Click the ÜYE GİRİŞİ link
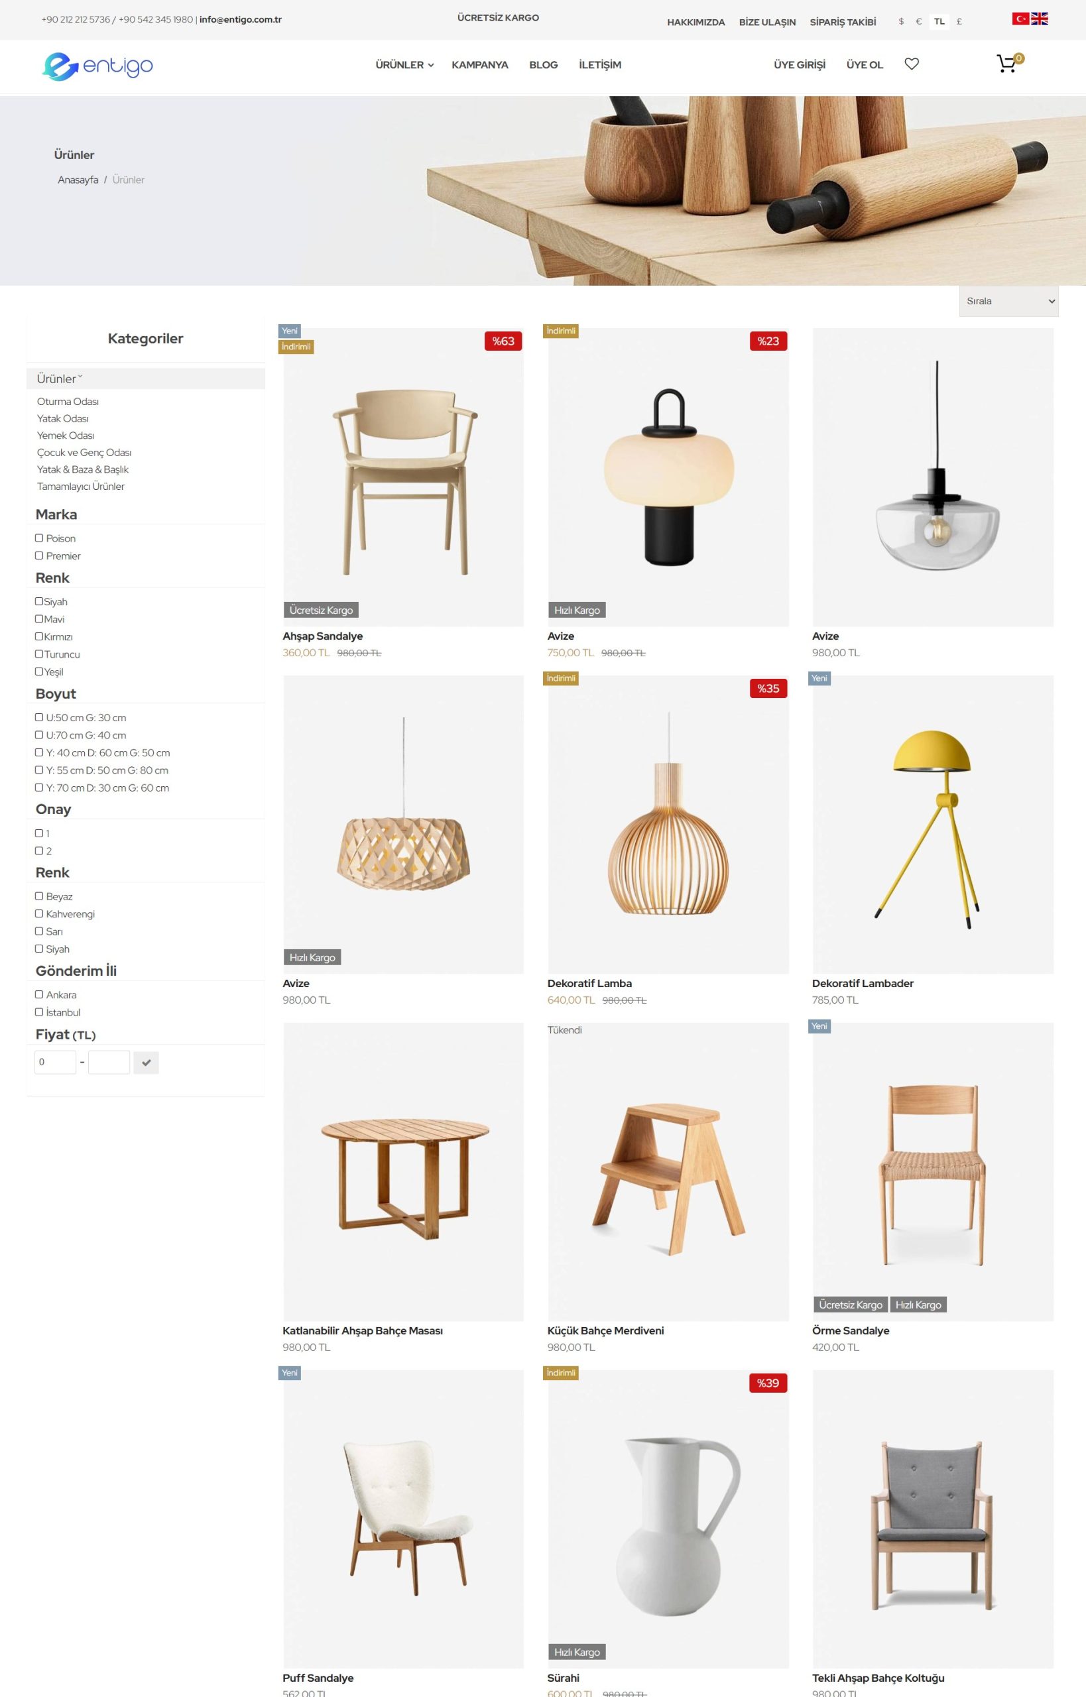Image resolution: width=1086 pixels, height=1697 pixels. click(x=799, y=65)
